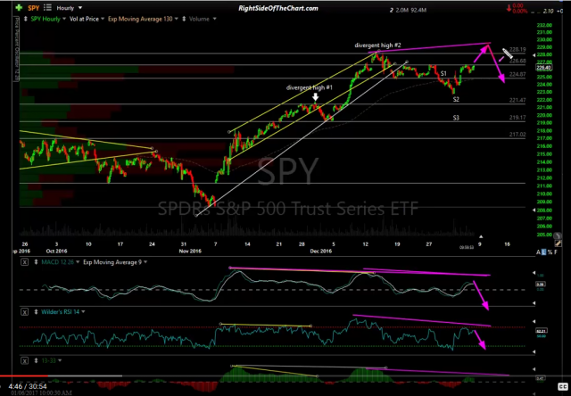Close the 13-33 oscillator pane
Viewport: 571px width, 396px height.
coord(24,361)
